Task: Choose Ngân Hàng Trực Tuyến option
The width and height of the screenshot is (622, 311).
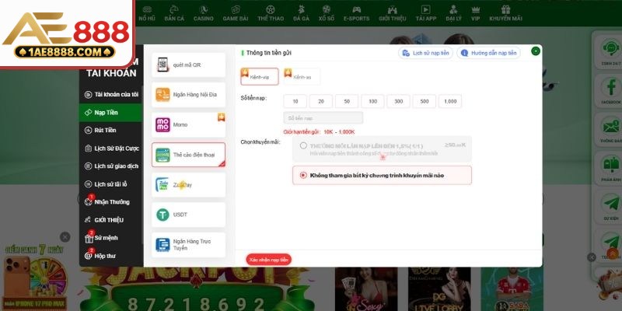Action: (188, 245)
